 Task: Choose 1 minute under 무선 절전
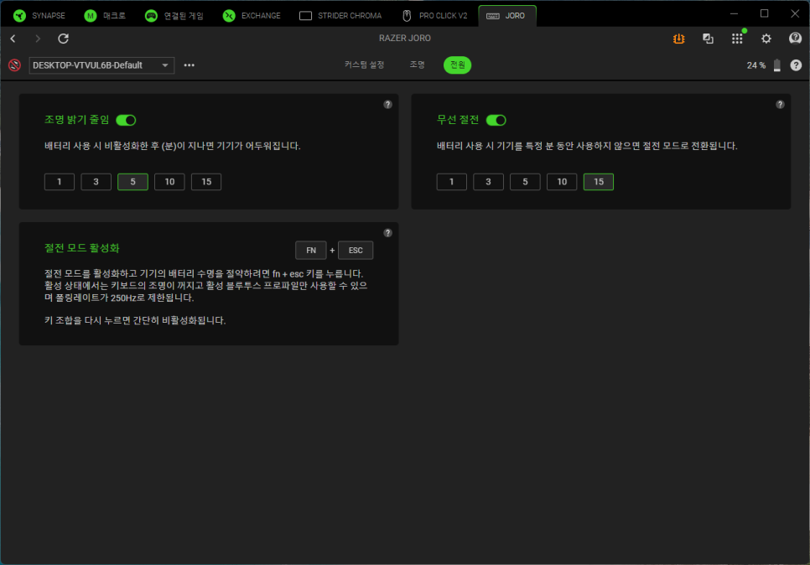tap(451, 182)
